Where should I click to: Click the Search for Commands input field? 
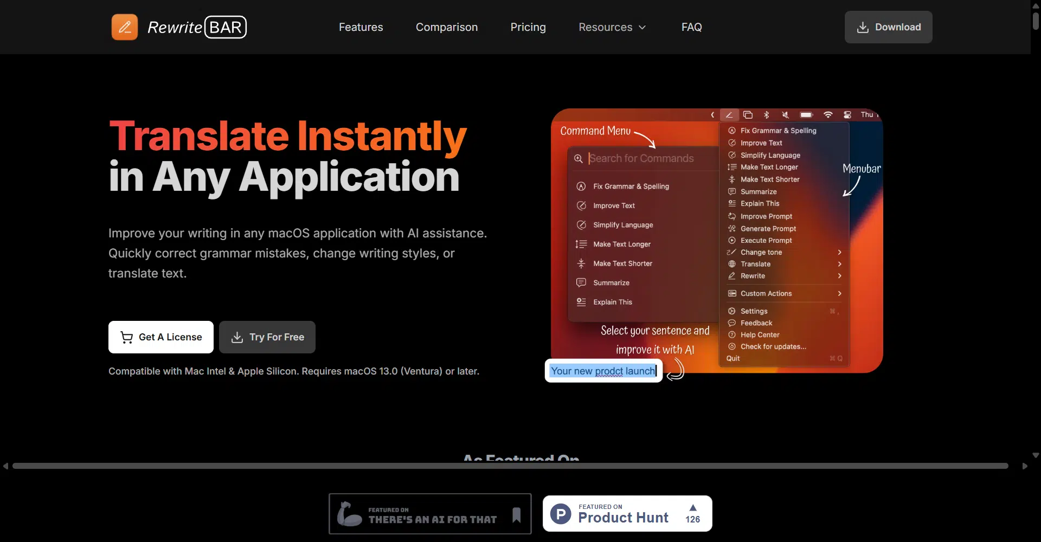coord(645,159)
